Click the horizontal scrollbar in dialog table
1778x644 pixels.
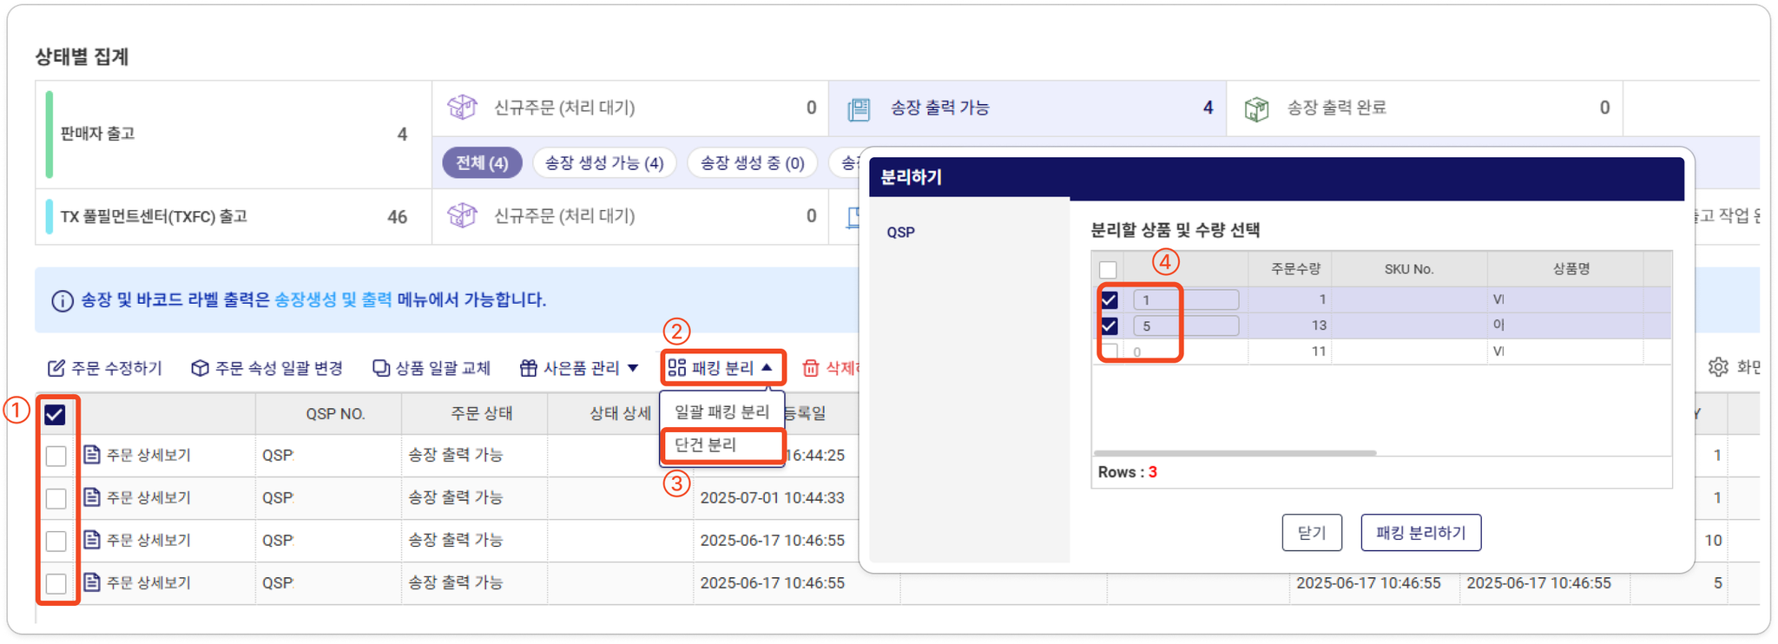pyautogui.click(x=1235, y=453)
